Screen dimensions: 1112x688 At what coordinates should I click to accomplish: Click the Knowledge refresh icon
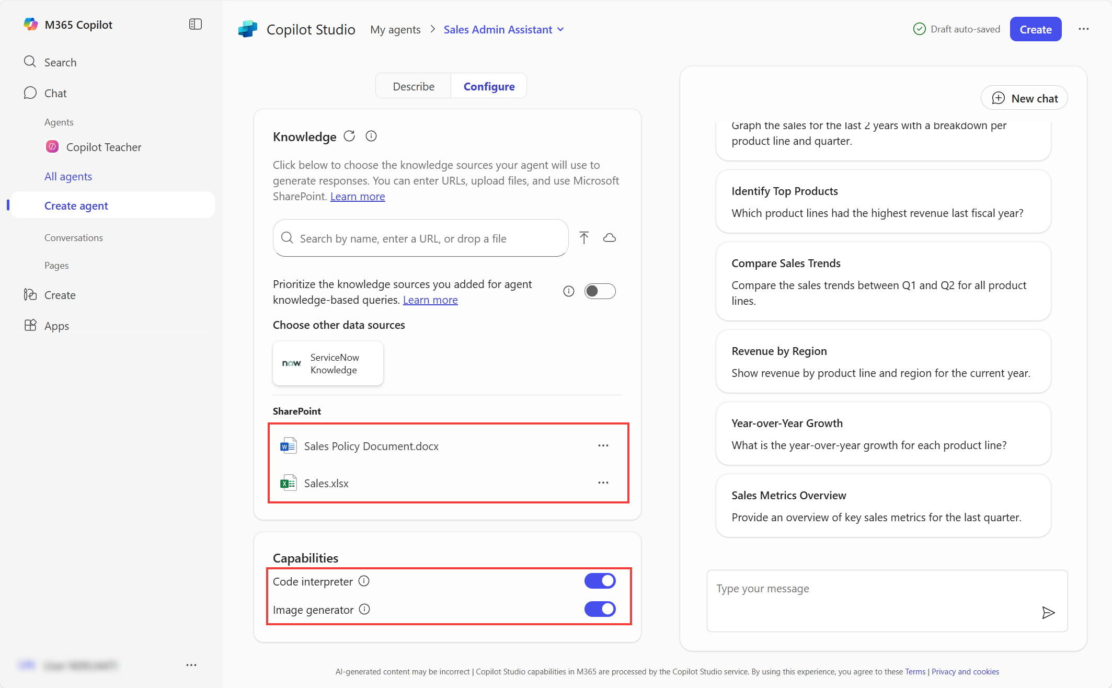tap(349, 136)
